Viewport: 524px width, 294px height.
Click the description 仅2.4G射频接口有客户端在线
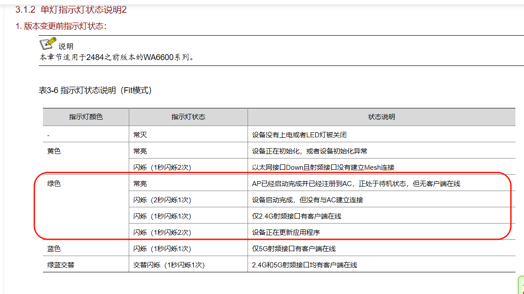tap(296, 216)
